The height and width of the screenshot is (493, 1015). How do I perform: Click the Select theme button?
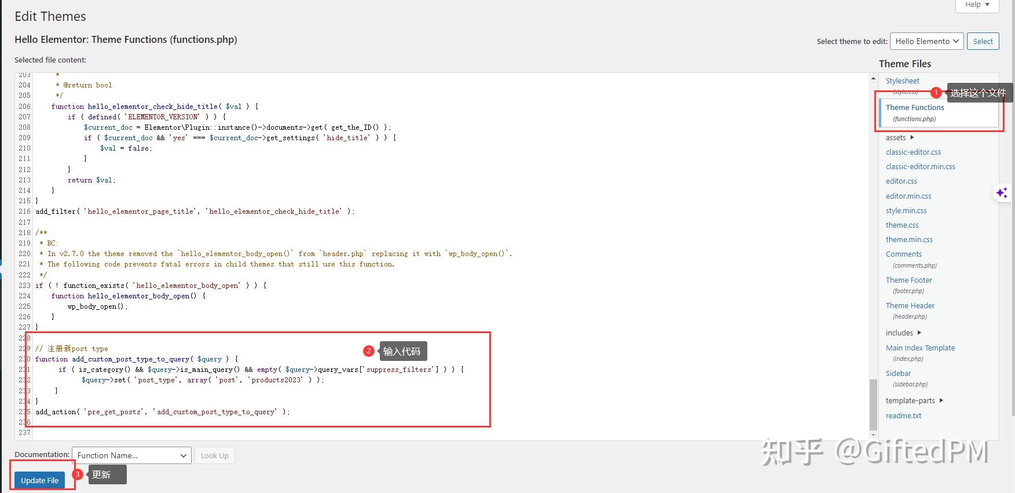(983, 41)
